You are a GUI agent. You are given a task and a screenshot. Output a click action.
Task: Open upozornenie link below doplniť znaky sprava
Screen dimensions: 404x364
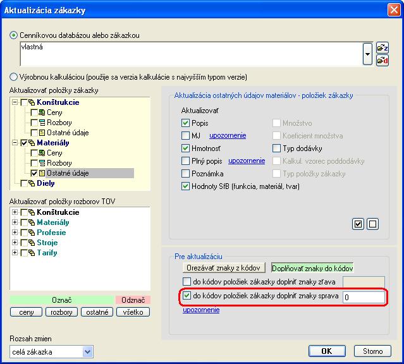coord(201,310)
